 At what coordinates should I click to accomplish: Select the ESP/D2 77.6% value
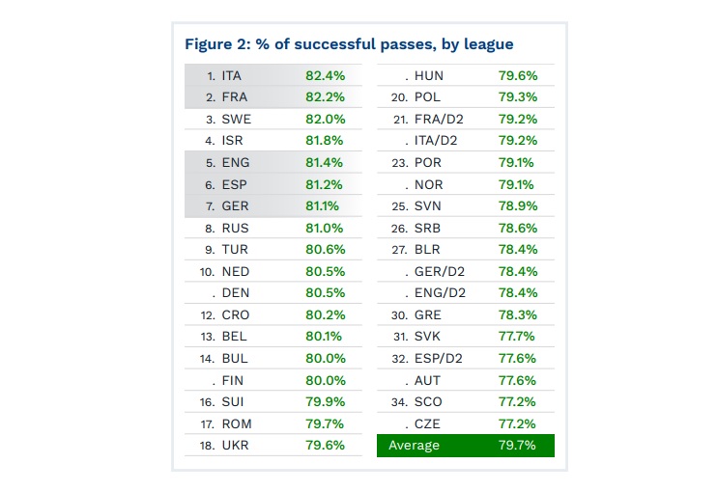click(x=517, y=357)
